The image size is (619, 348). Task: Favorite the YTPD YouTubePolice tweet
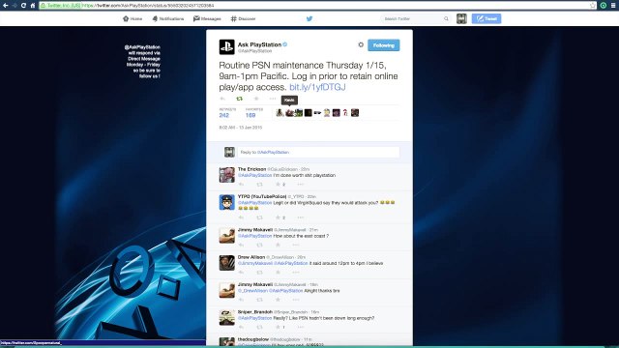pos(278,217)
